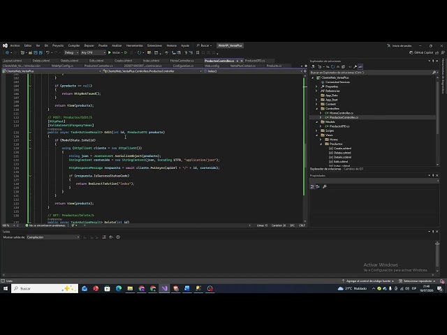The height and width of the screenshot is (335, 447).
Task: Click the refresh icon in Solution Explorer toolbar
Action: [x=332, y=67]
